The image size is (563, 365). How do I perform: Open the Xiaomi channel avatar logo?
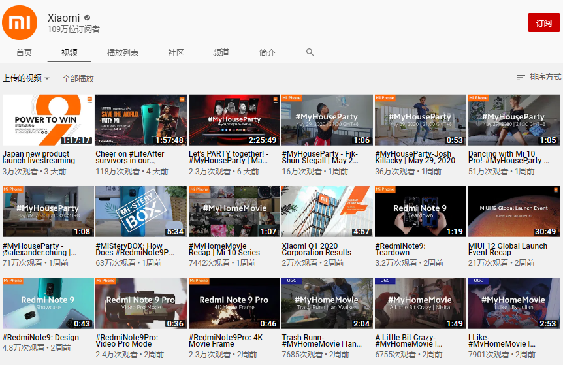20,22
